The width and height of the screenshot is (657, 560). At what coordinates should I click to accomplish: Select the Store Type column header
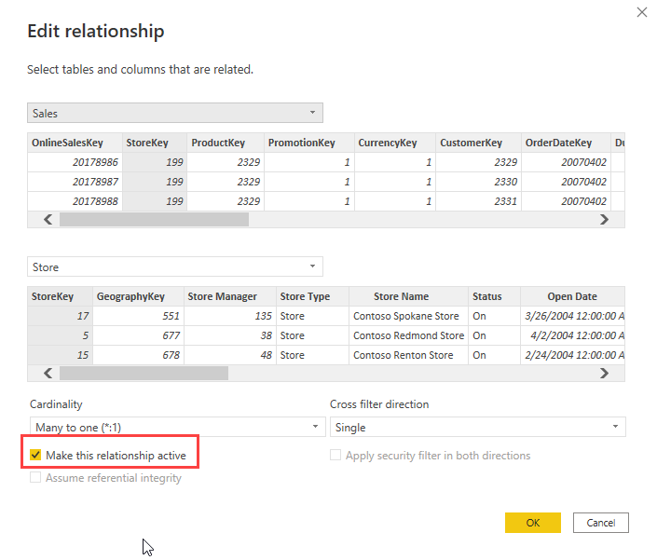pyautogui.click(x=312, y=296)
